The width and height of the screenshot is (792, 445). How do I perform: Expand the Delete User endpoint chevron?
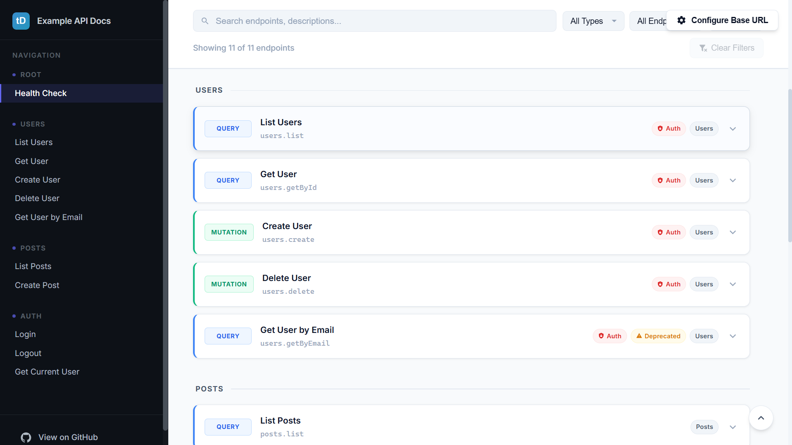click(x=733, y=284)
